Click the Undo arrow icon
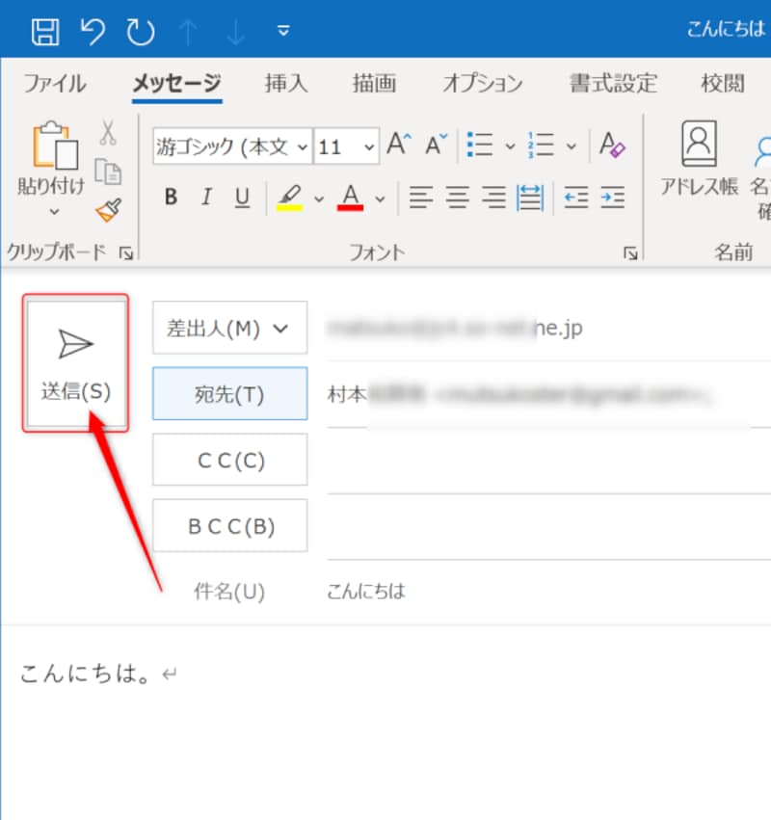 point(91,29)
